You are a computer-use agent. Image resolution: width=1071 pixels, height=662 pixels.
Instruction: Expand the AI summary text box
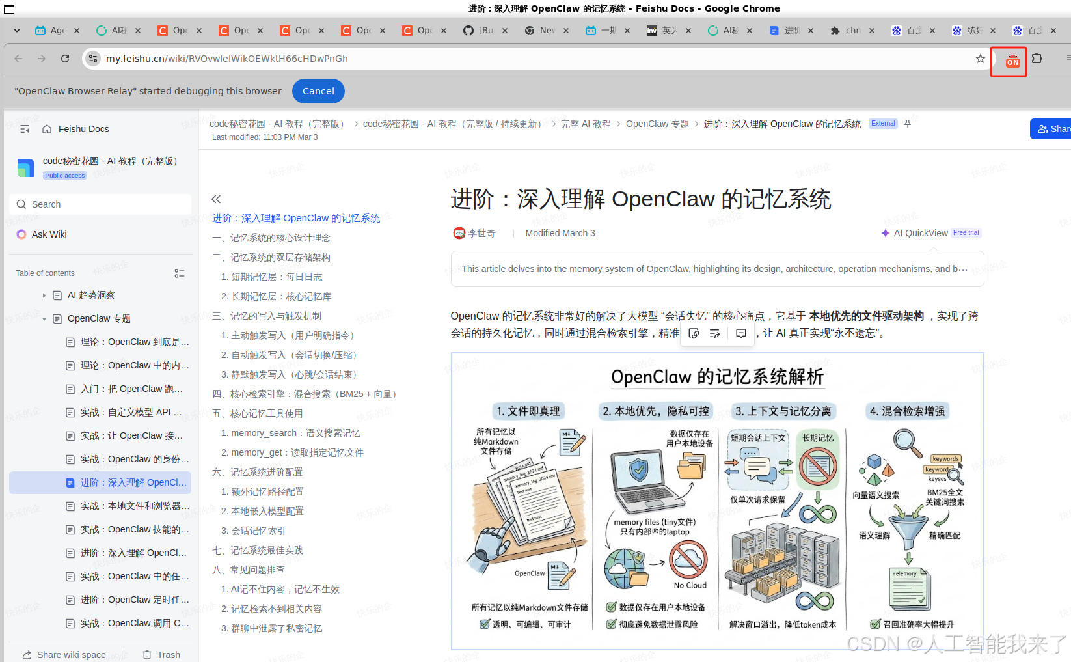coord(717,269)
